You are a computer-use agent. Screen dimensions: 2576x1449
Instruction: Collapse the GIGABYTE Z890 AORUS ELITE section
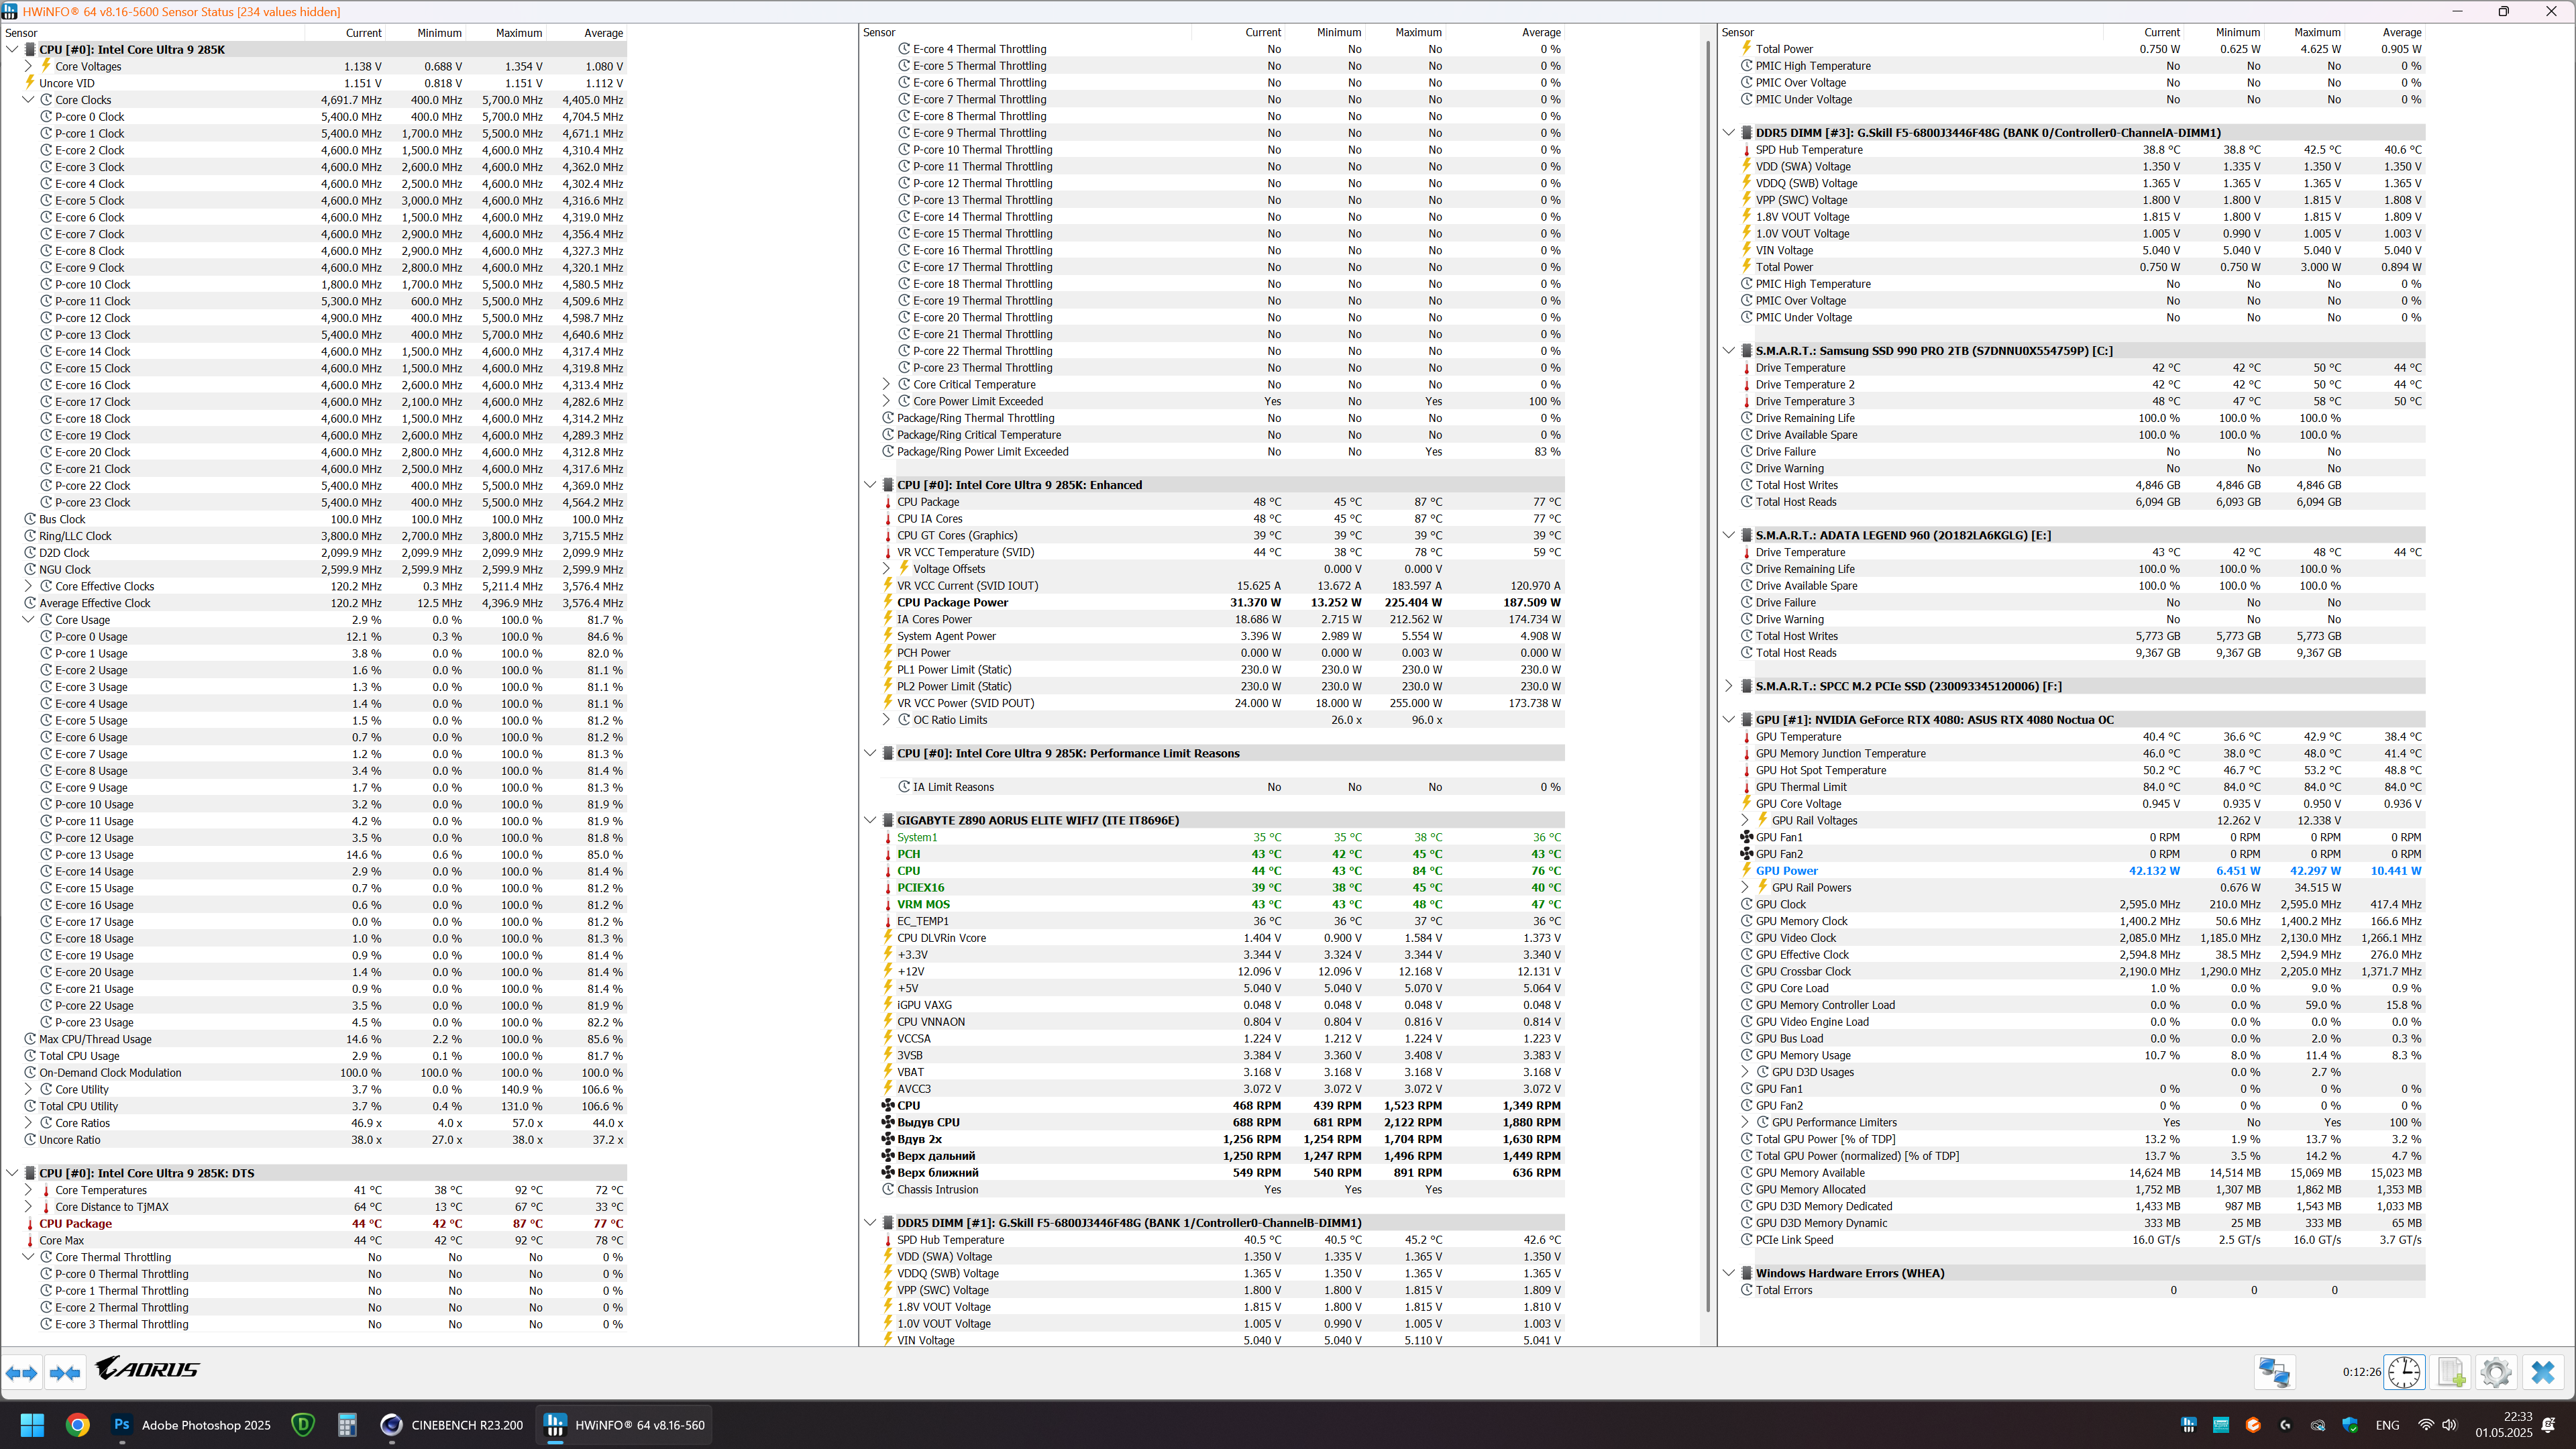click(x=870, y=820)
